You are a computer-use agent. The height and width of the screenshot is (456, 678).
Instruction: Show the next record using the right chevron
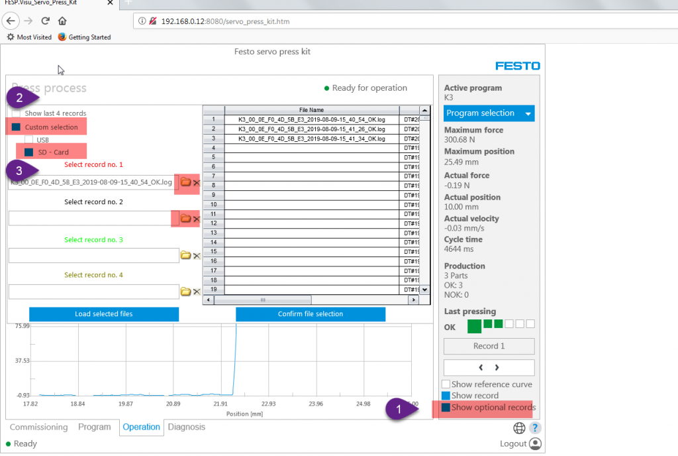pos(497,367)
